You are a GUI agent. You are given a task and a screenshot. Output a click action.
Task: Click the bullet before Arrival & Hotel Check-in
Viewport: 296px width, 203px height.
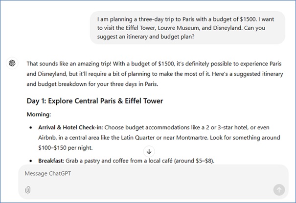(x=31, y=127)
